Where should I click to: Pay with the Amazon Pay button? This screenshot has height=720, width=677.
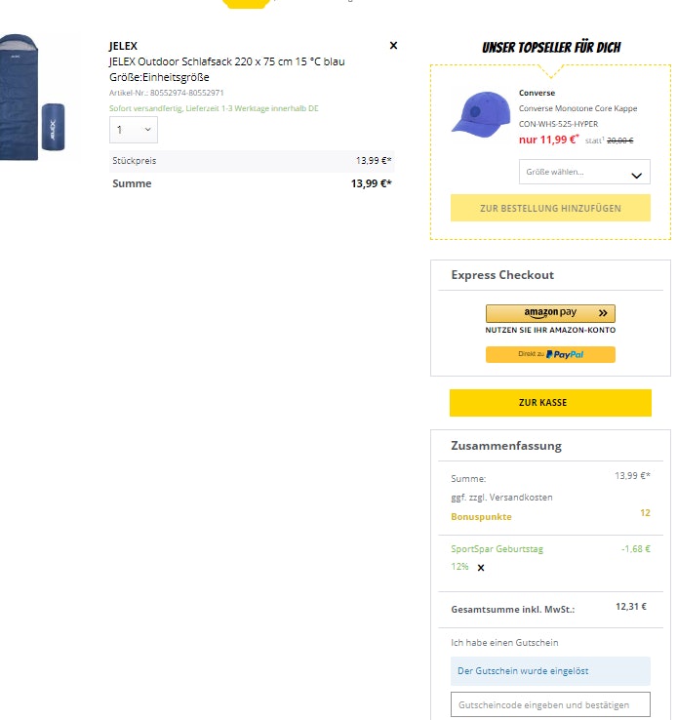550,313
